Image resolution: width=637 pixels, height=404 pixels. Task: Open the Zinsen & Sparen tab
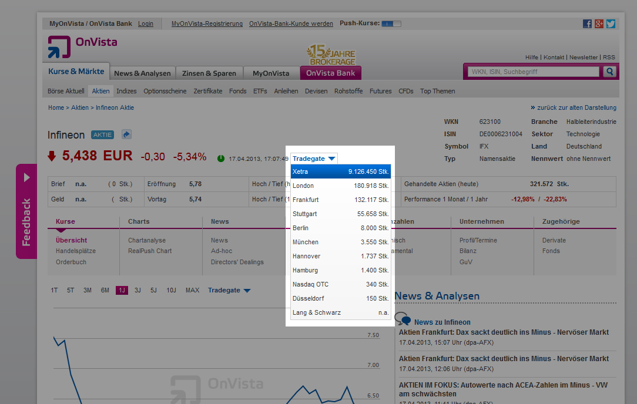pyautogui.click(x=209, y=73)
